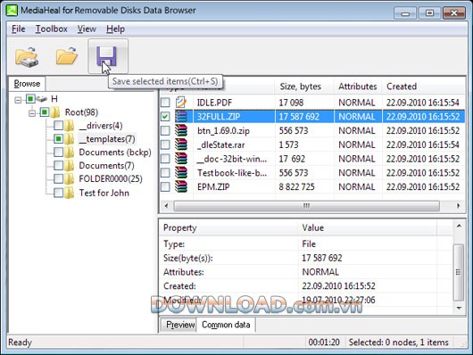Image resolution: width=473 pixels, height=355 pixels.
Task: Click the file list scroll left arrow
Action: point(166,206)
